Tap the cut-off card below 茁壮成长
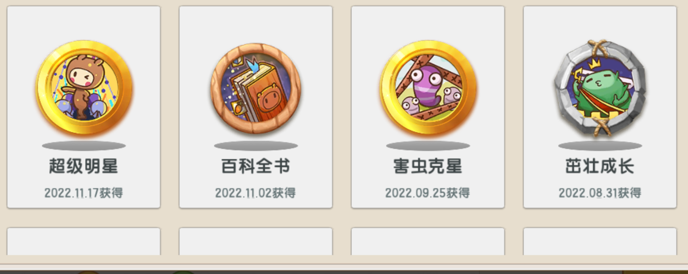This screenshot has height=274, width=688. [600, 242]
